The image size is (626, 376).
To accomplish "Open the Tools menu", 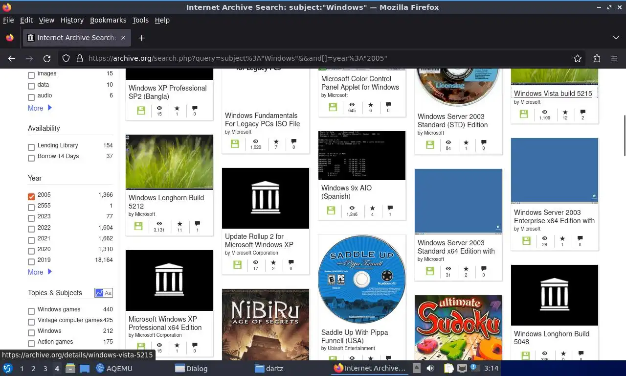I will 140,20.
